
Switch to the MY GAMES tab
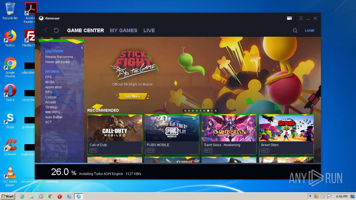click(123, 31)
